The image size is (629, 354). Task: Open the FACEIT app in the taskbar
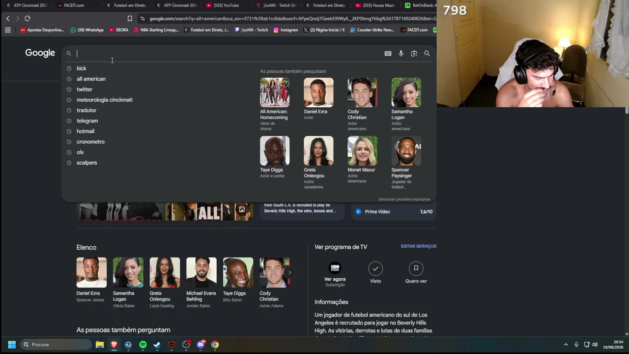[172, 345]
